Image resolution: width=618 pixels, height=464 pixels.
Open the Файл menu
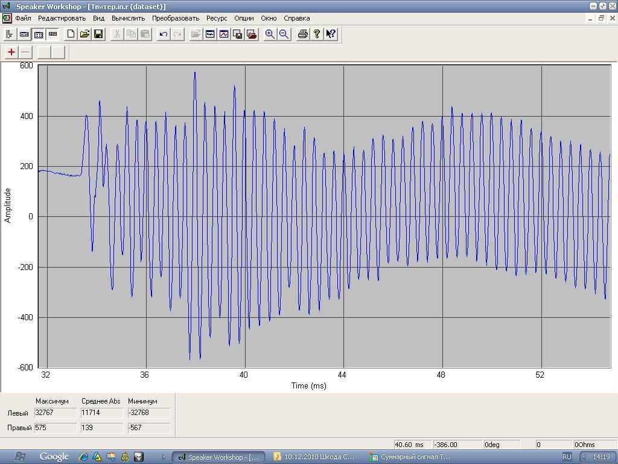click(x=23, y=18)
